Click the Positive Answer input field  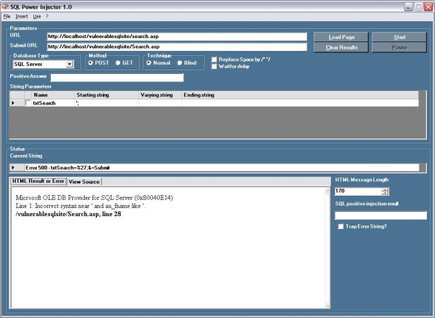(117, 77)
